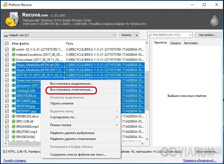Screen dimensions: 224x164
Task: Uncheck the Catalog2.edb checkbox
Action: click(7, 90)
